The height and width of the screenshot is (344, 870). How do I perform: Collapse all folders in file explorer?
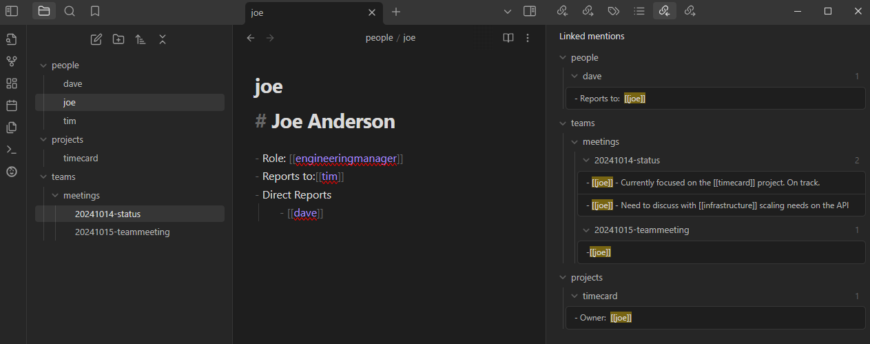click(x=163, y=39)
